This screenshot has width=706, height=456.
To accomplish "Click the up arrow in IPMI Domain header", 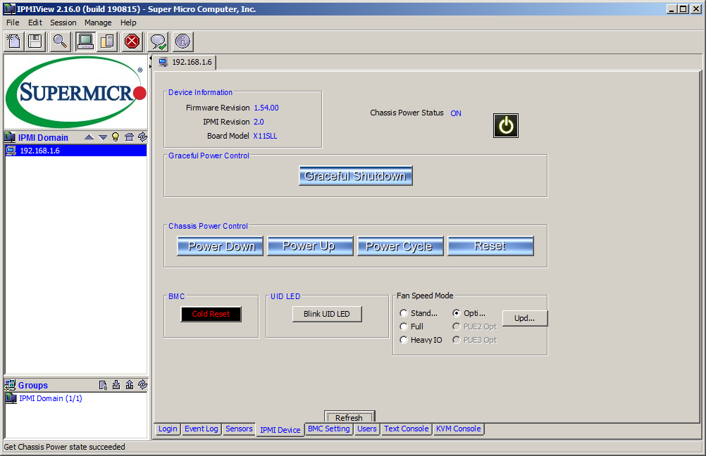I will 89,137.
